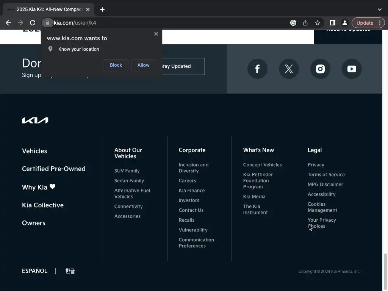Viewport: 388px width, 291px height.
Task: Open SUV Family link
Action: 127,171
